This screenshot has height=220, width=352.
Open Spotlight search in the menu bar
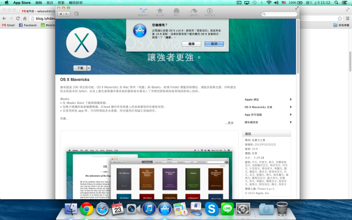click(336, 3)
